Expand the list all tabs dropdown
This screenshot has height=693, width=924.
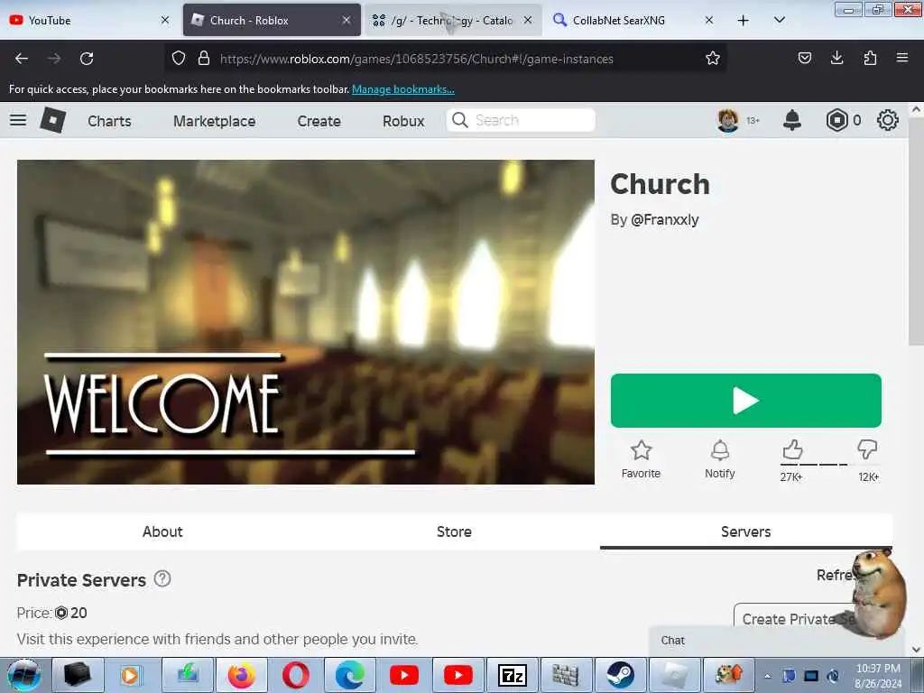(779, 20)
